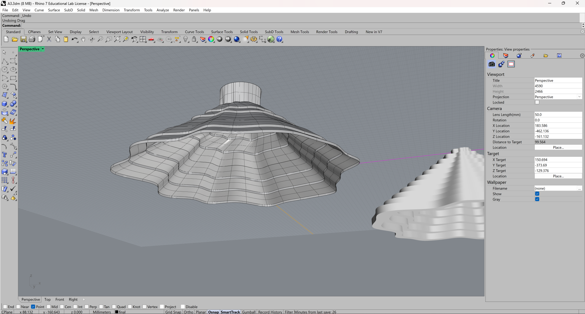Image resolution: width=585 pixels, height=314 pixels.
Task: Select the Circle tool in the sidebar
Action: pyautogui.click(x=5, y=70)
